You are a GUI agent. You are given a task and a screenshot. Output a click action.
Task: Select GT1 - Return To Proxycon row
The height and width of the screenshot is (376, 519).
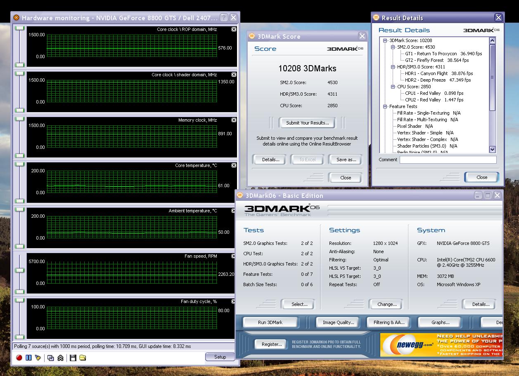(443, 54)
